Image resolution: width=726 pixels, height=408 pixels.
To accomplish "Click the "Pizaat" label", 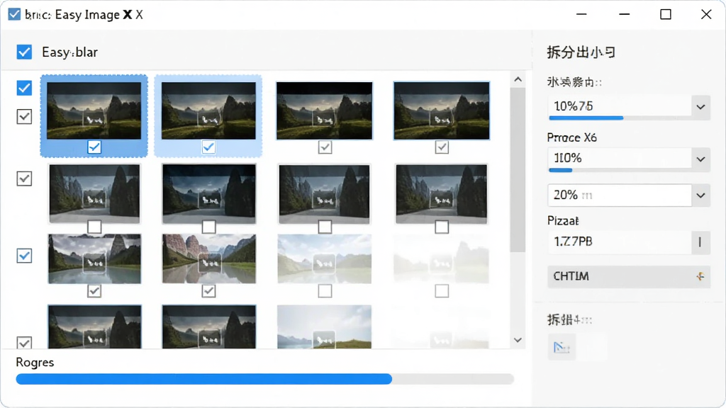I will tap(563, 221).
